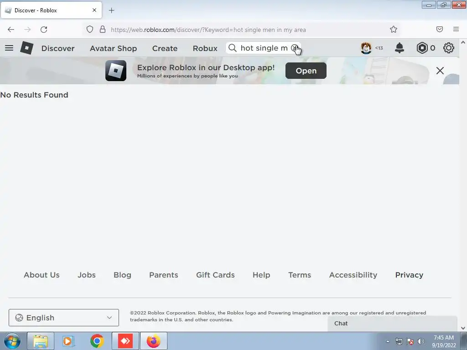Screen dimensions: 467x350
Task: Go back to the previous page
Action: coord(11,30)
